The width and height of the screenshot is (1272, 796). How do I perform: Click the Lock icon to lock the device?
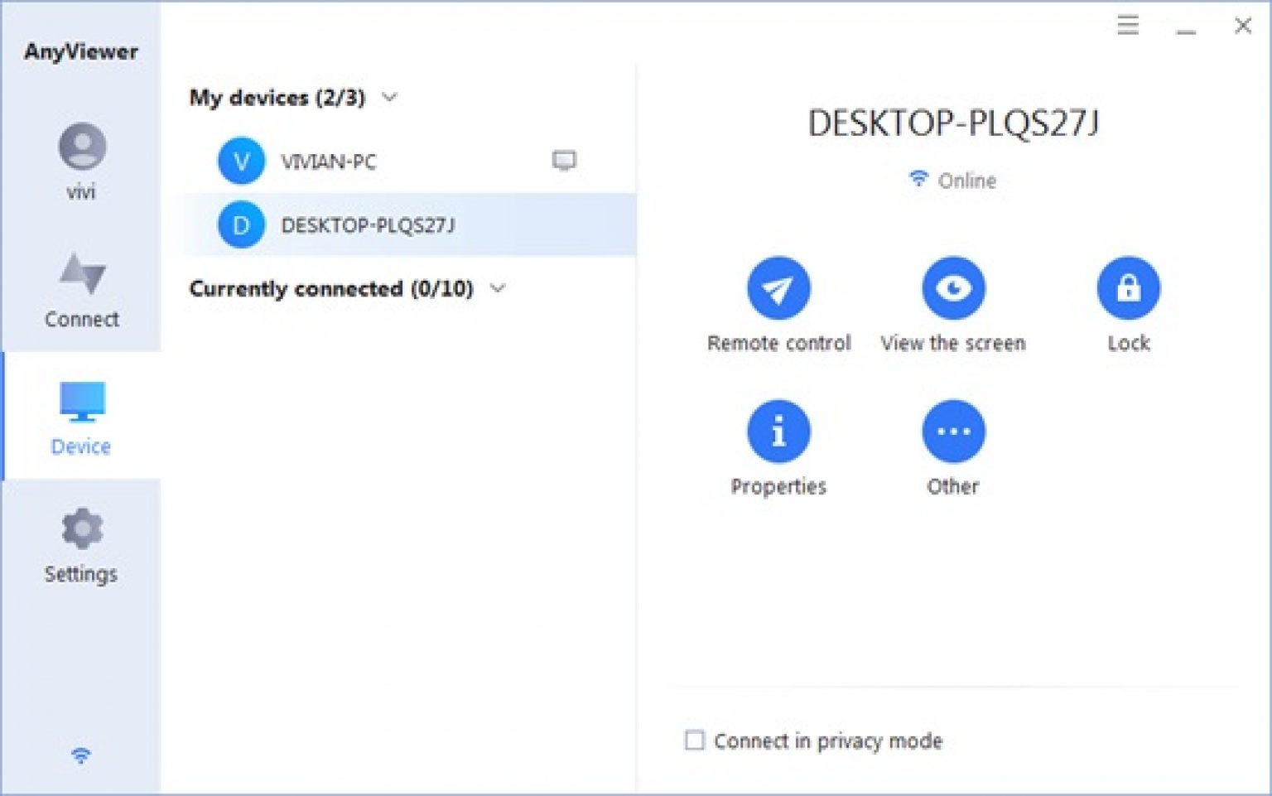coord(1127,287)
